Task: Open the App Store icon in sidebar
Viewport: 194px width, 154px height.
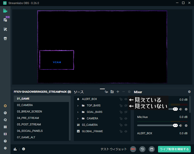Action: [5, 39]
